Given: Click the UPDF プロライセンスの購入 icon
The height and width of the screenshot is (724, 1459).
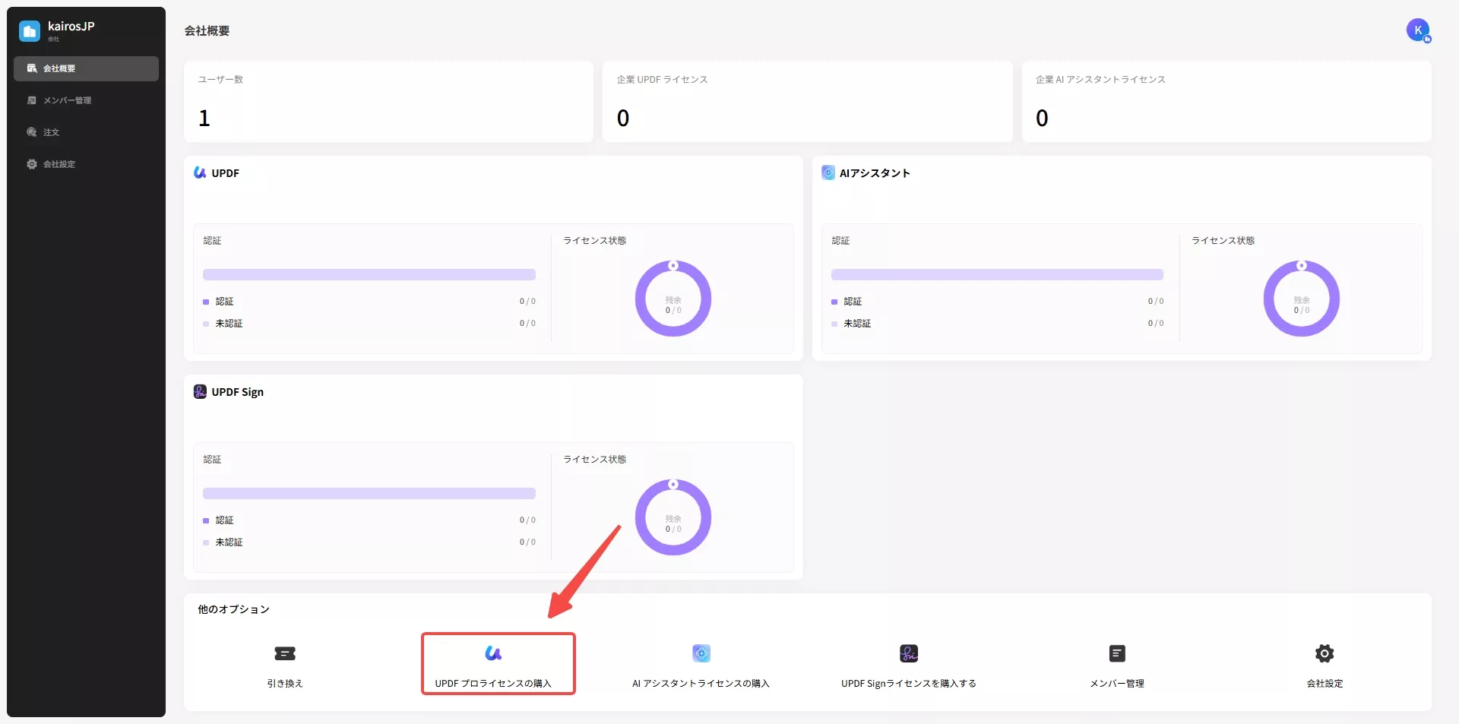Looking at the screenshot, I should 493,653.
